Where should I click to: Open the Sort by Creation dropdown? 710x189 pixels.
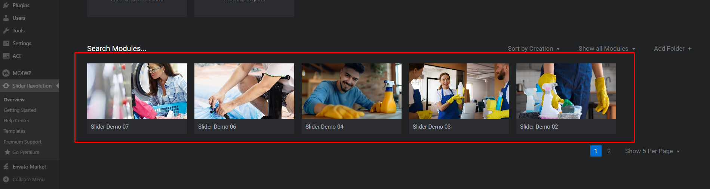534,48
